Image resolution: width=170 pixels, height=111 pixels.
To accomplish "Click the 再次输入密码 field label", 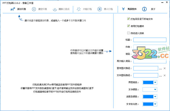I will click(124, 61).
